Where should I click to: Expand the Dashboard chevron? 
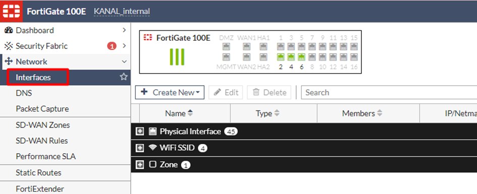124,30
